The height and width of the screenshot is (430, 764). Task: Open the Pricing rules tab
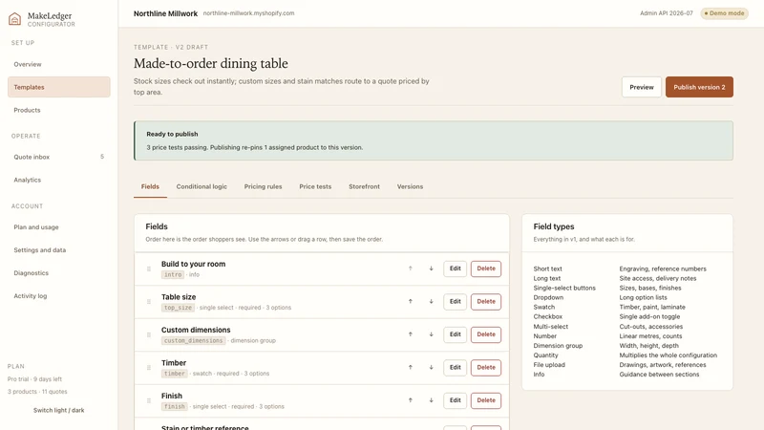(x=264, y=186)
